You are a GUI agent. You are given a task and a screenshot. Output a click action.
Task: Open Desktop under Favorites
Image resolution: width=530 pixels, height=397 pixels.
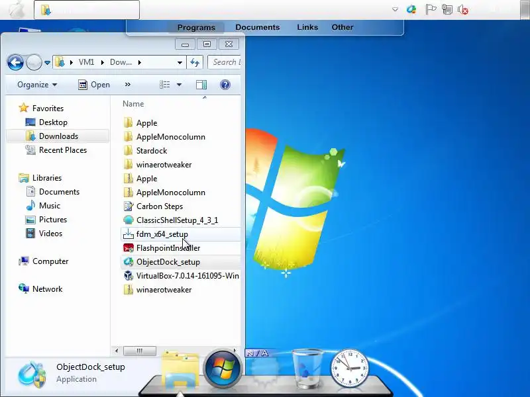pos(53,122)
